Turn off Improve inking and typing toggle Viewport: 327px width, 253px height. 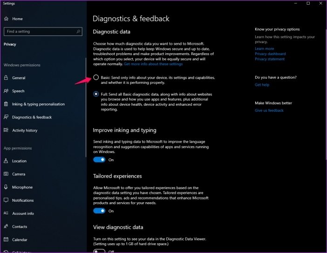tap(99, 160)
